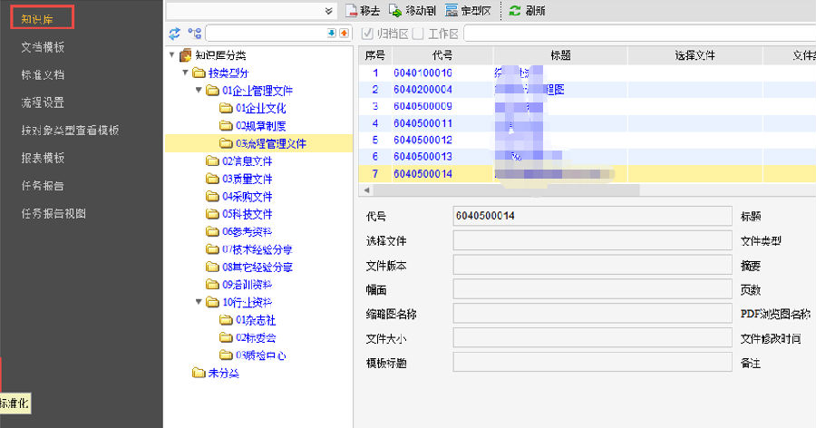Select the 01企业文化 folder
The height and width of the screenshot is (428, 816).
click(x=253, y=108)
